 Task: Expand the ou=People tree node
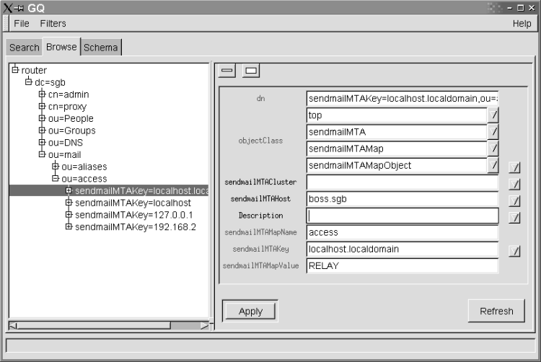(x=42, y=118)
